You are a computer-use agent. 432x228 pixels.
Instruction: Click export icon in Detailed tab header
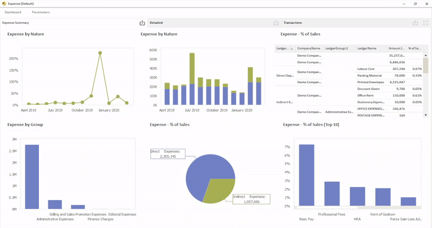point(276,23)
